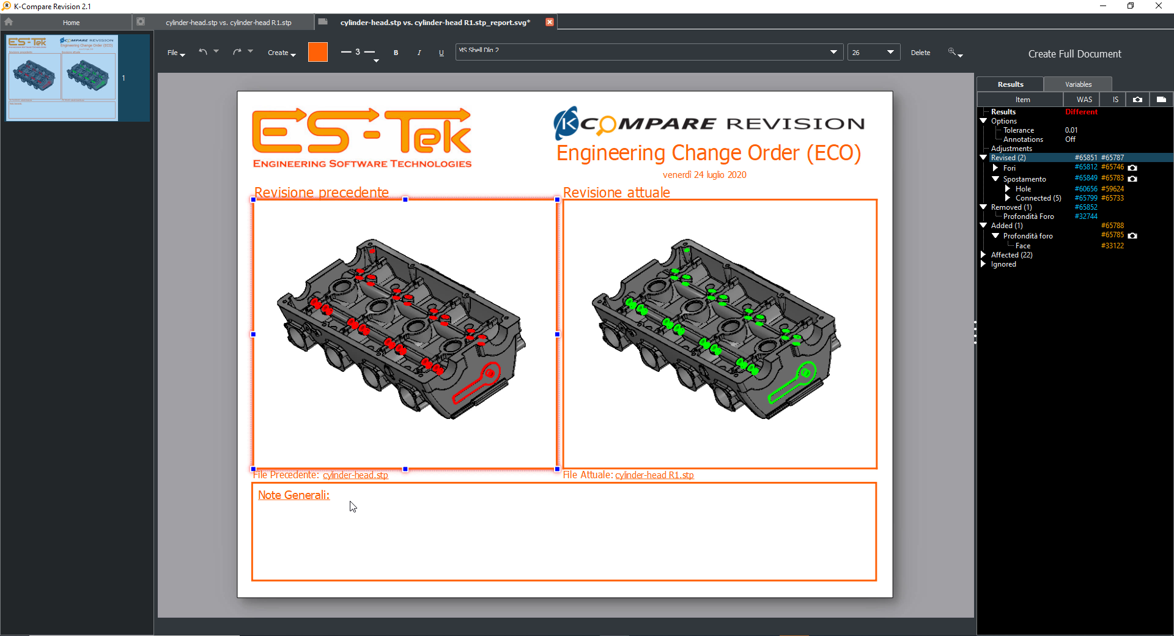Image resolution: width=1174 pixels, height=636 pixels.
Task: Collapse the Spostamento tree node
Action: tap(995, 179)
